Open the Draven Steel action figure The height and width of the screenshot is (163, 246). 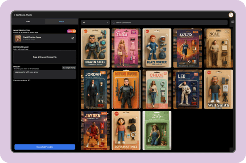[x=95, y=48]
